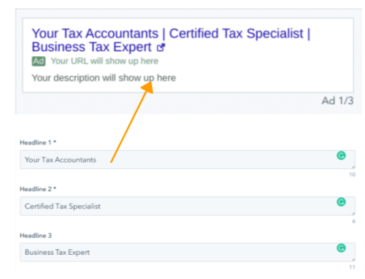Focus the Headline 3 input 'Business Tax Expert'
Screen dimensions: 365x279
click(x=188, y=252)
